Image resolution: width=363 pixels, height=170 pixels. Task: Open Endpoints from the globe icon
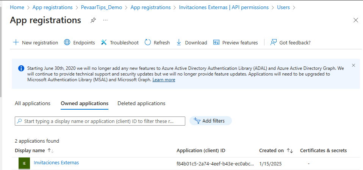[67, 42]
